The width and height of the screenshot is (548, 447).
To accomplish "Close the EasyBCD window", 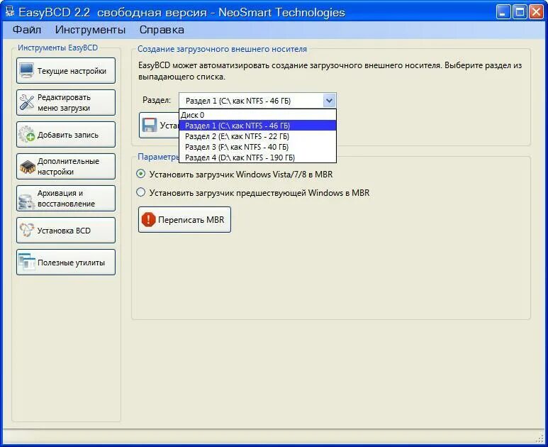I will click(536, 12).
